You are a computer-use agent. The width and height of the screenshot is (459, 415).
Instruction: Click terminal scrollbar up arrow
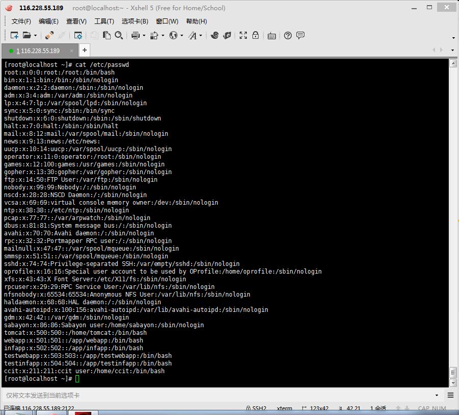453,63
